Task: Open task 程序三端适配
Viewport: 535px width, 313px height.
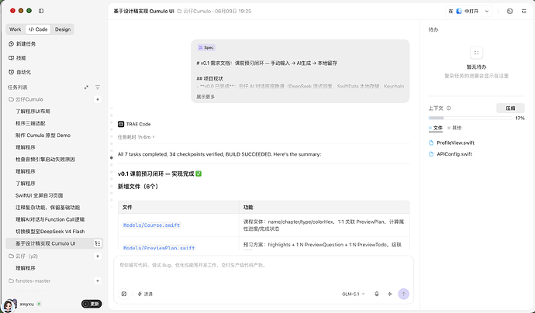Action: (x=30, y=123)
